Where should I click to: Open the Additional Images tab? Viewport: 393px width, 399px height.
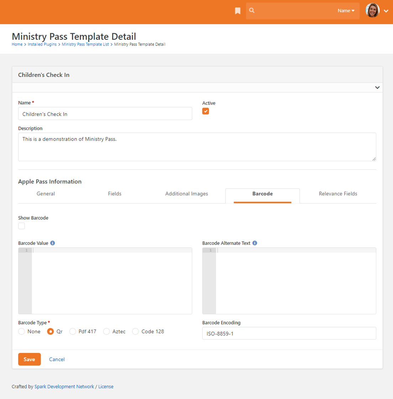coord(186,194)
